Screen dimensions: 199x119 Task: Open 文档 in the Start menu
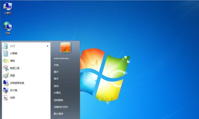pyautogui.click(x=56, y=65)
